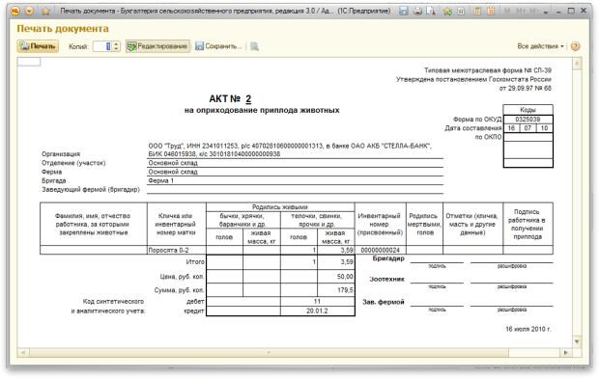Click the Печать button
This screenshot has width=599, height=378.
pos(38,46)
